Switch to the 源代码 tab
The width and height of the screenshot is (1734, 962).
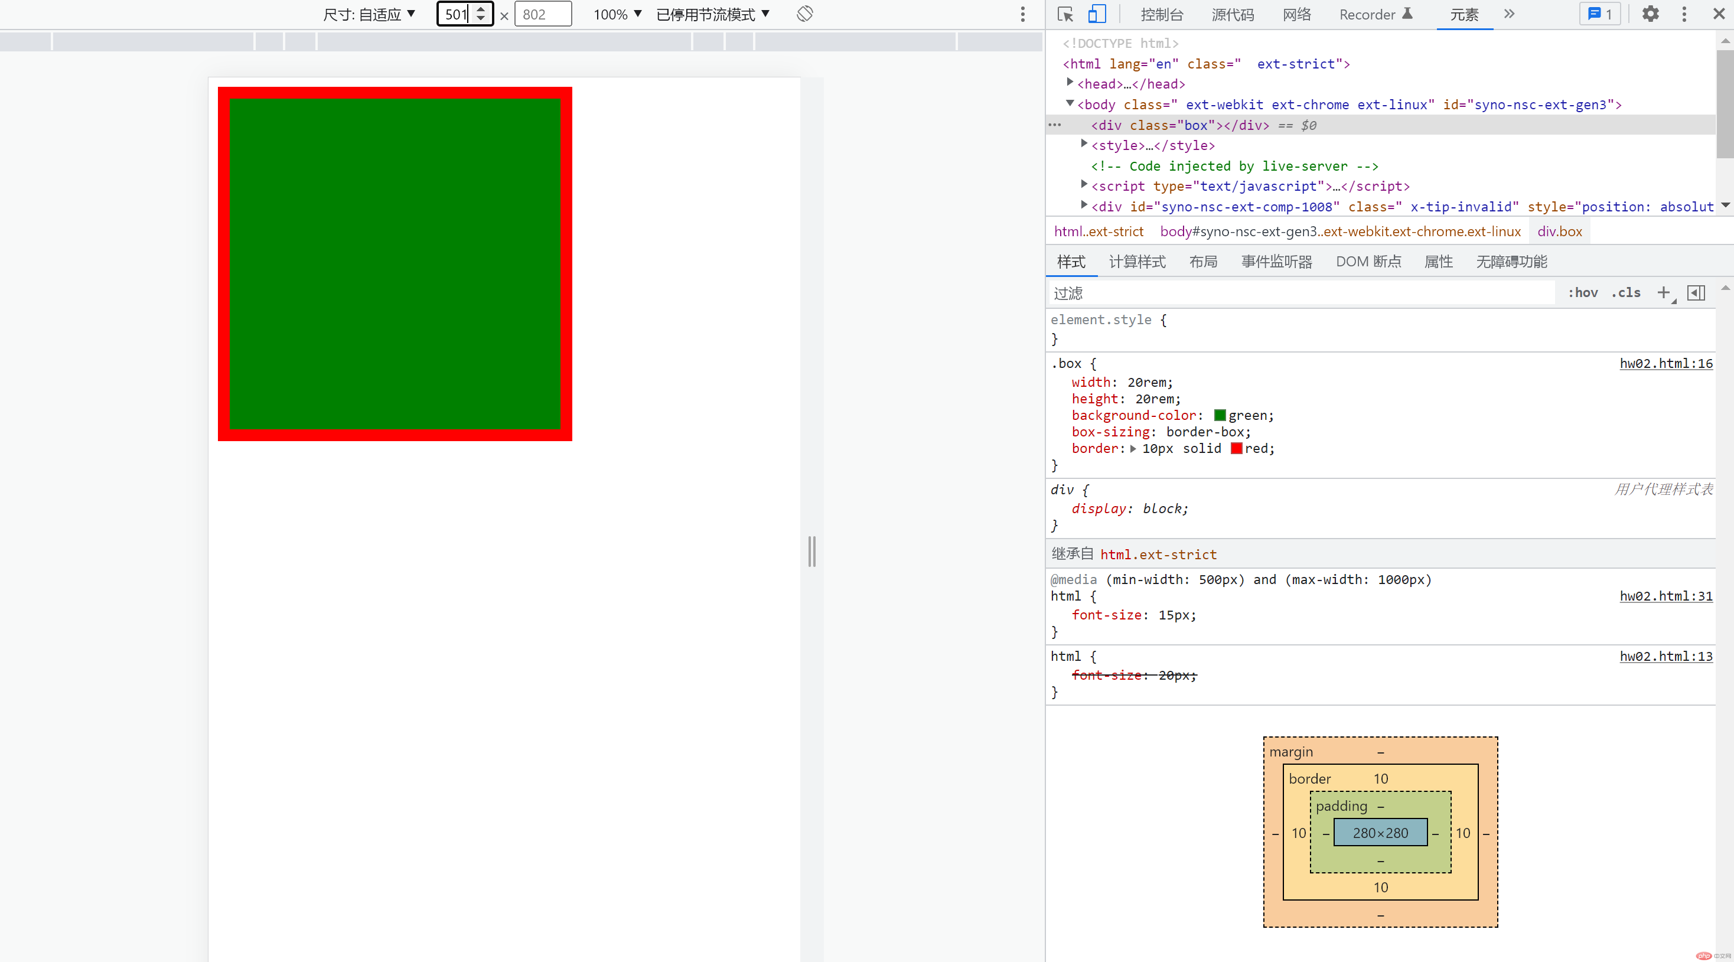pyautogui.click(x=1233, y=14)
